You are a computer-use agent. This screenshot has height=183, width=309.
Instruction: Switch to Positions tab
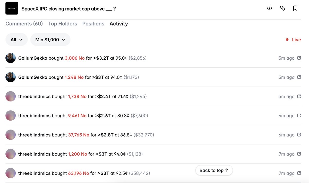click(x=93, y=24)
